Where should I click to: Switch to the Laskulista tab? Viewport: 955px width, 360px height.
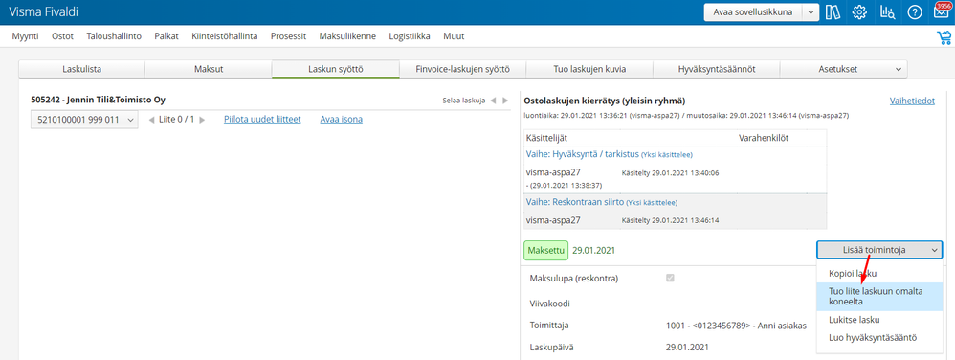point(81,70)
